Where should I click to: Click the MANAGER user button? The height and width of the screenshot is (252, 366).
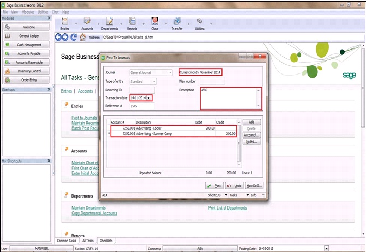41,249
